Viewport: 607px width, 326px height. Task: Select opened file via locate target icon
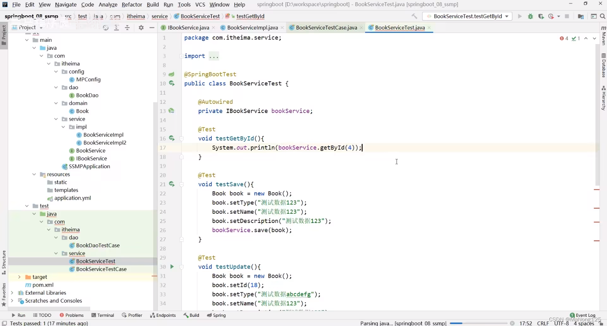tap(106, 28)
